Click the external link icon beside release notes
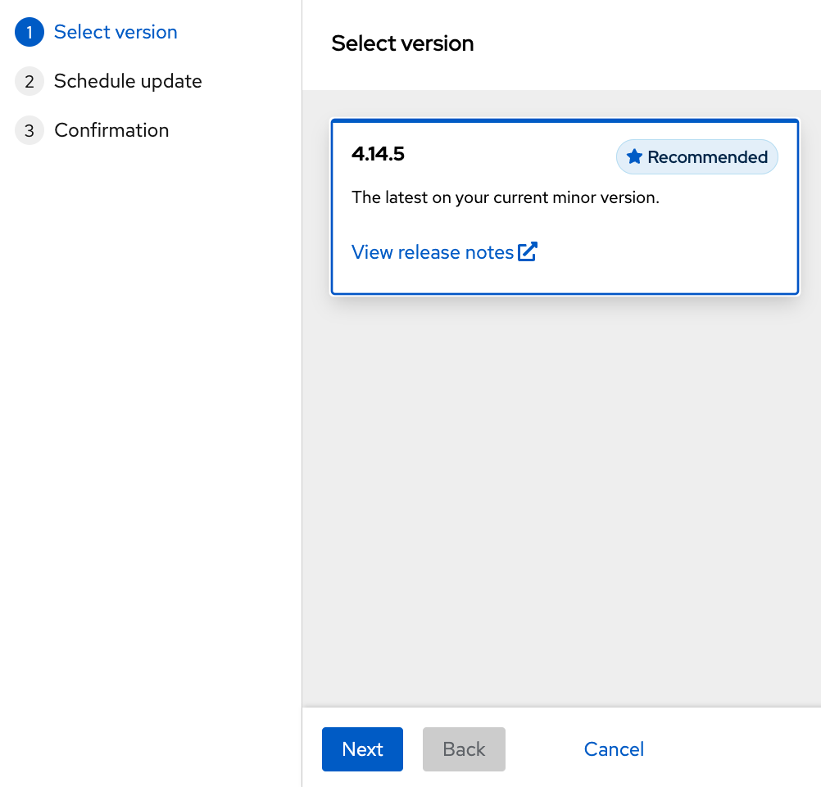821x787 pixels. pyautogui.click(x=528, y=251)
